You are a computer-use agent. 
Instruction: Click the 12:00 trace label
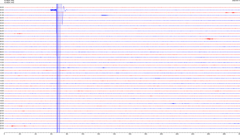2,70
